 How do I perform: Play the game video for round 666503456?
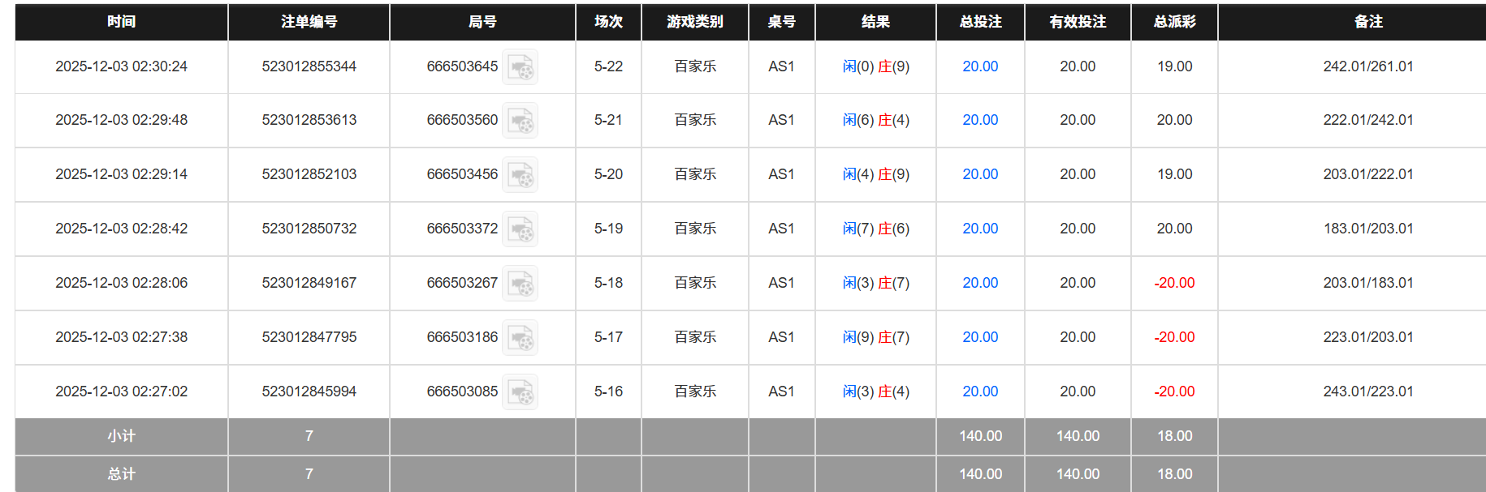[x=521, y=174]
